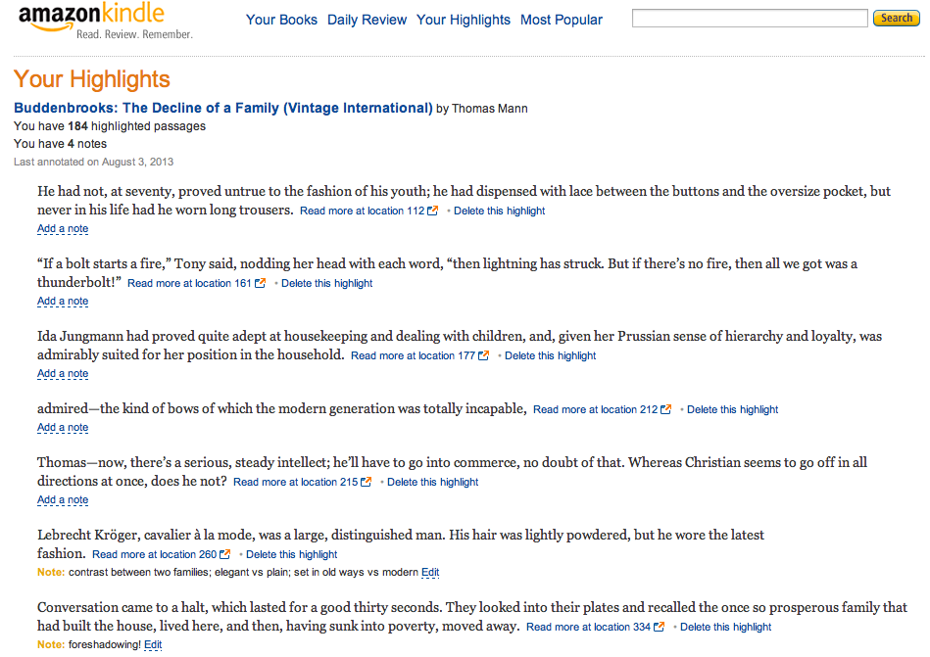The image size is (930, 657).
Task: Click external link icon after location 112
Action: [x=433, y=211]
